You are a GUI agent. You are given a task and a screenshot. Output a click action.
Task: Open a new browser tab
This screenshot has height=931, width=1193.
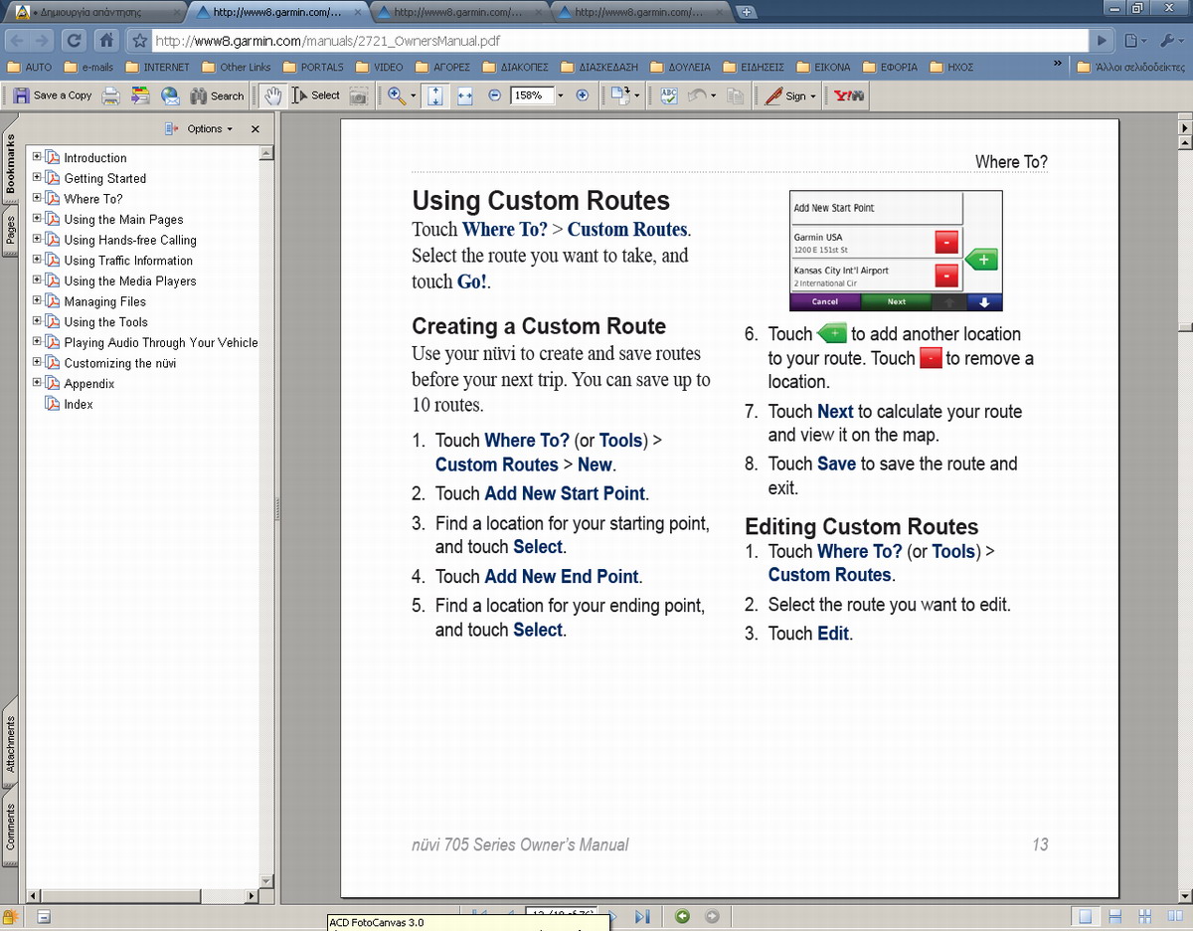tap(748, 12)
